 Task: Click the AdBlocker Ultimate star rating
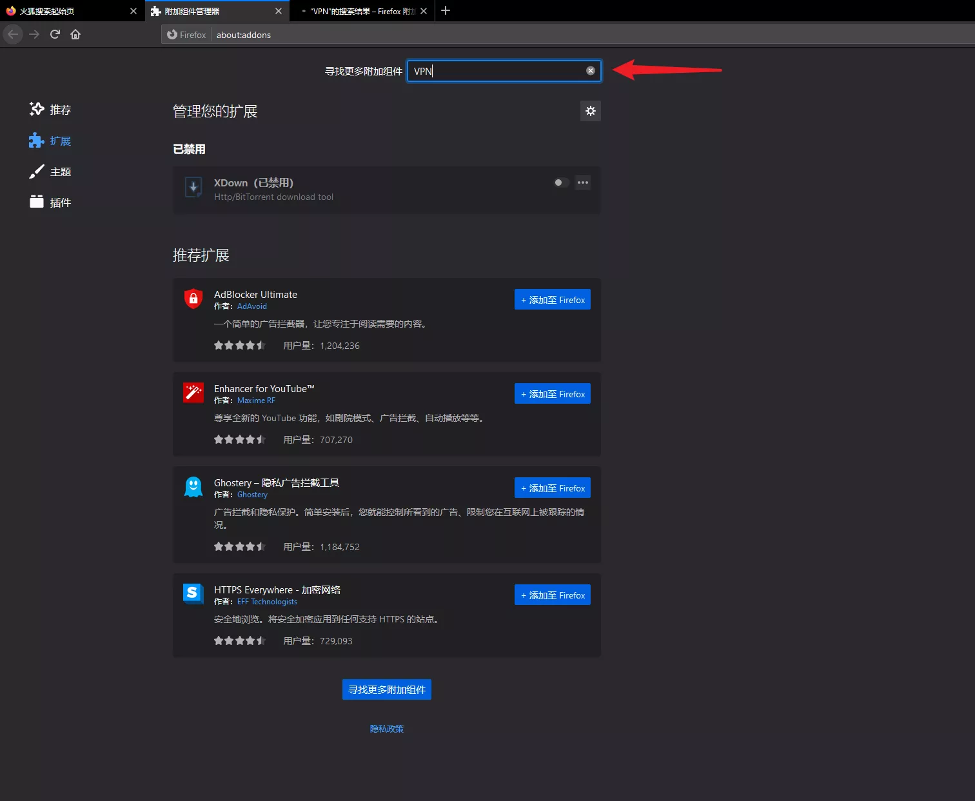click(240, 345)
